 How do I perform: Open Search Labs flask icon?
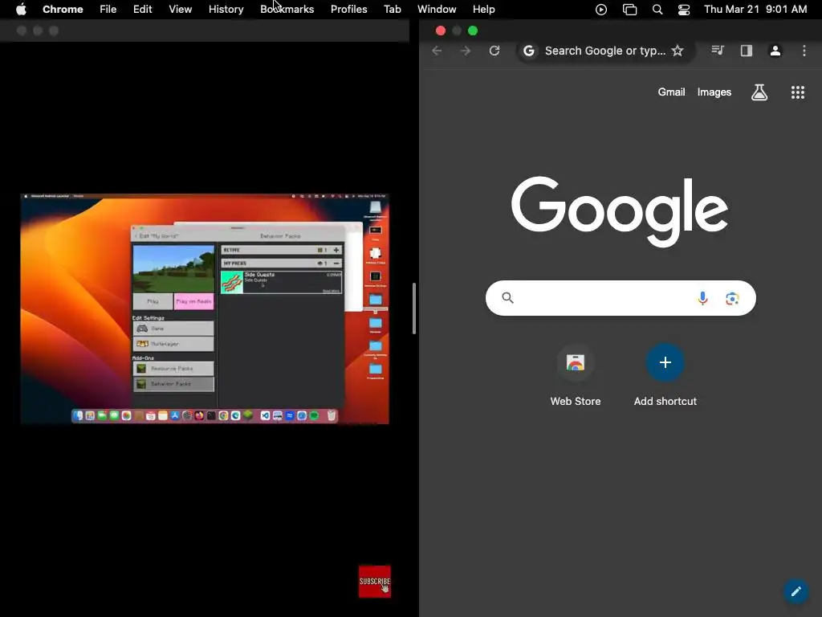tap(759, 92)
